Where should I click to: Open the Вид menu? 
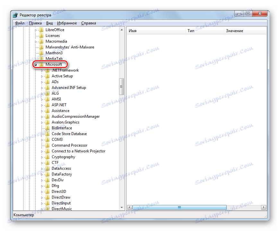(x=49, y=23)
